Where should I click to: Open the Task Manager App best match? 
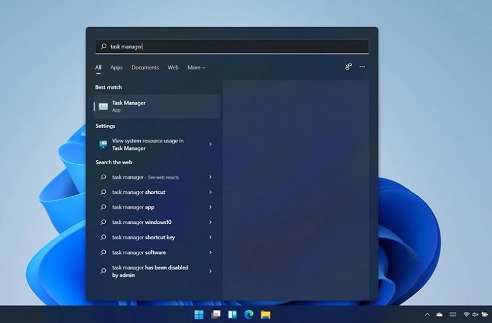point(157,106)
